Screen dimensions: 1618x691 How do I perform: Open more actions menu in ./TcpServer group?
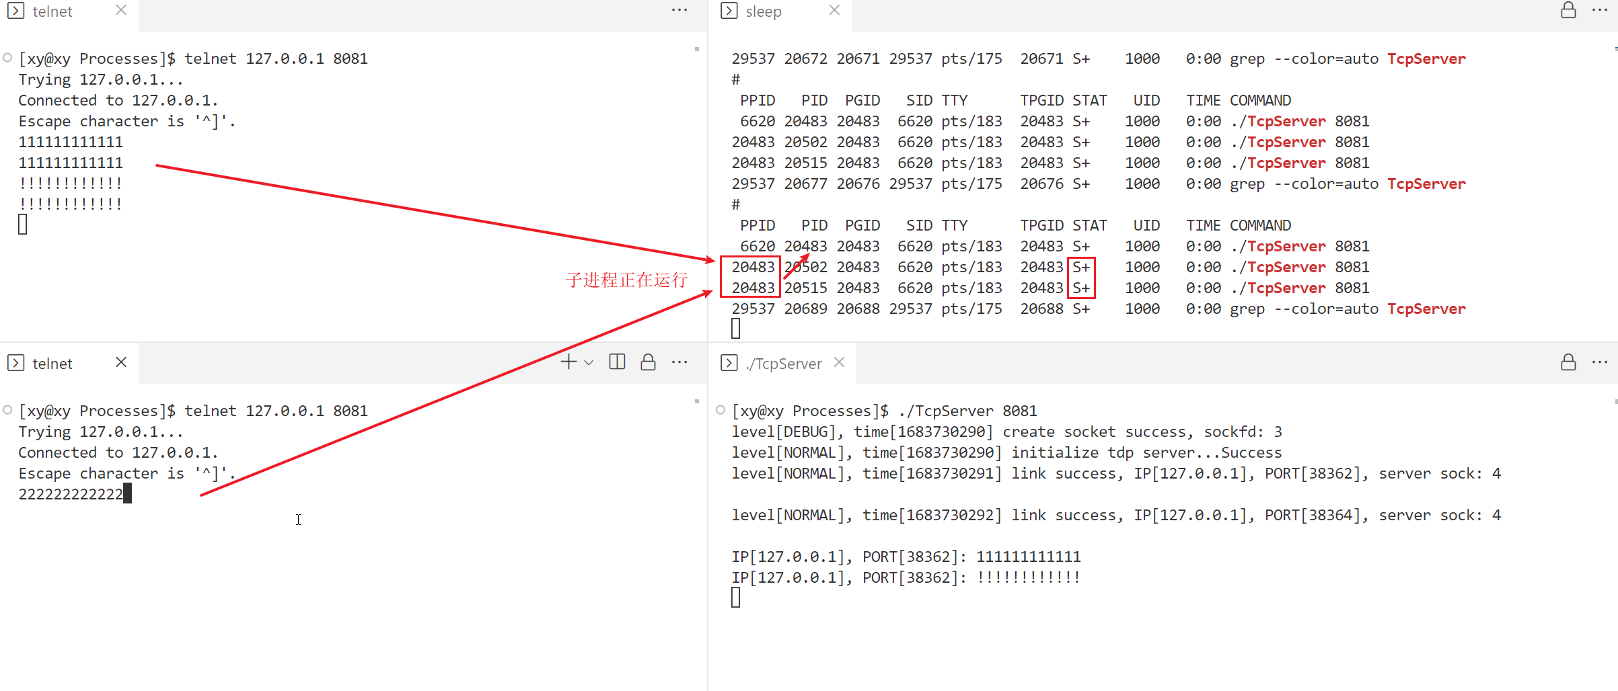coord(1600,363)
